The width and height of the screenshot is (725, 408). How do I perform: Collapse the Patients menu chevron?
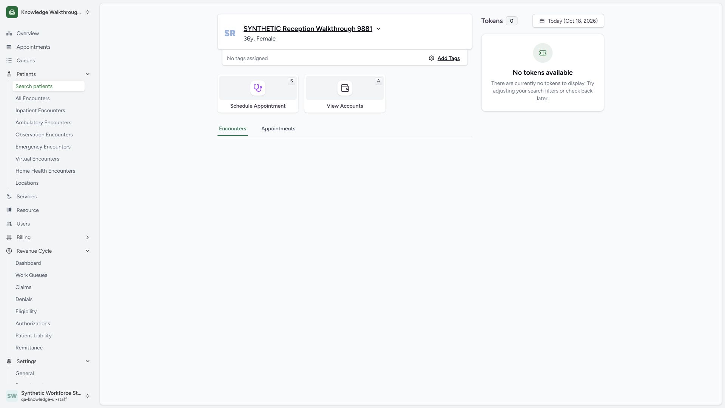[88, 74]
